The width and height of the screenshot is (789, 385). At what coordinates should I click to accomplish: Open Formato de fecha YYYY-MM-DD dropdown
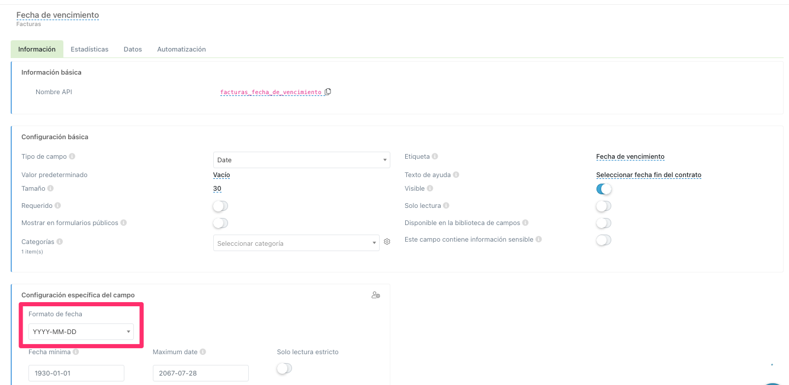[x=81, y=332]
